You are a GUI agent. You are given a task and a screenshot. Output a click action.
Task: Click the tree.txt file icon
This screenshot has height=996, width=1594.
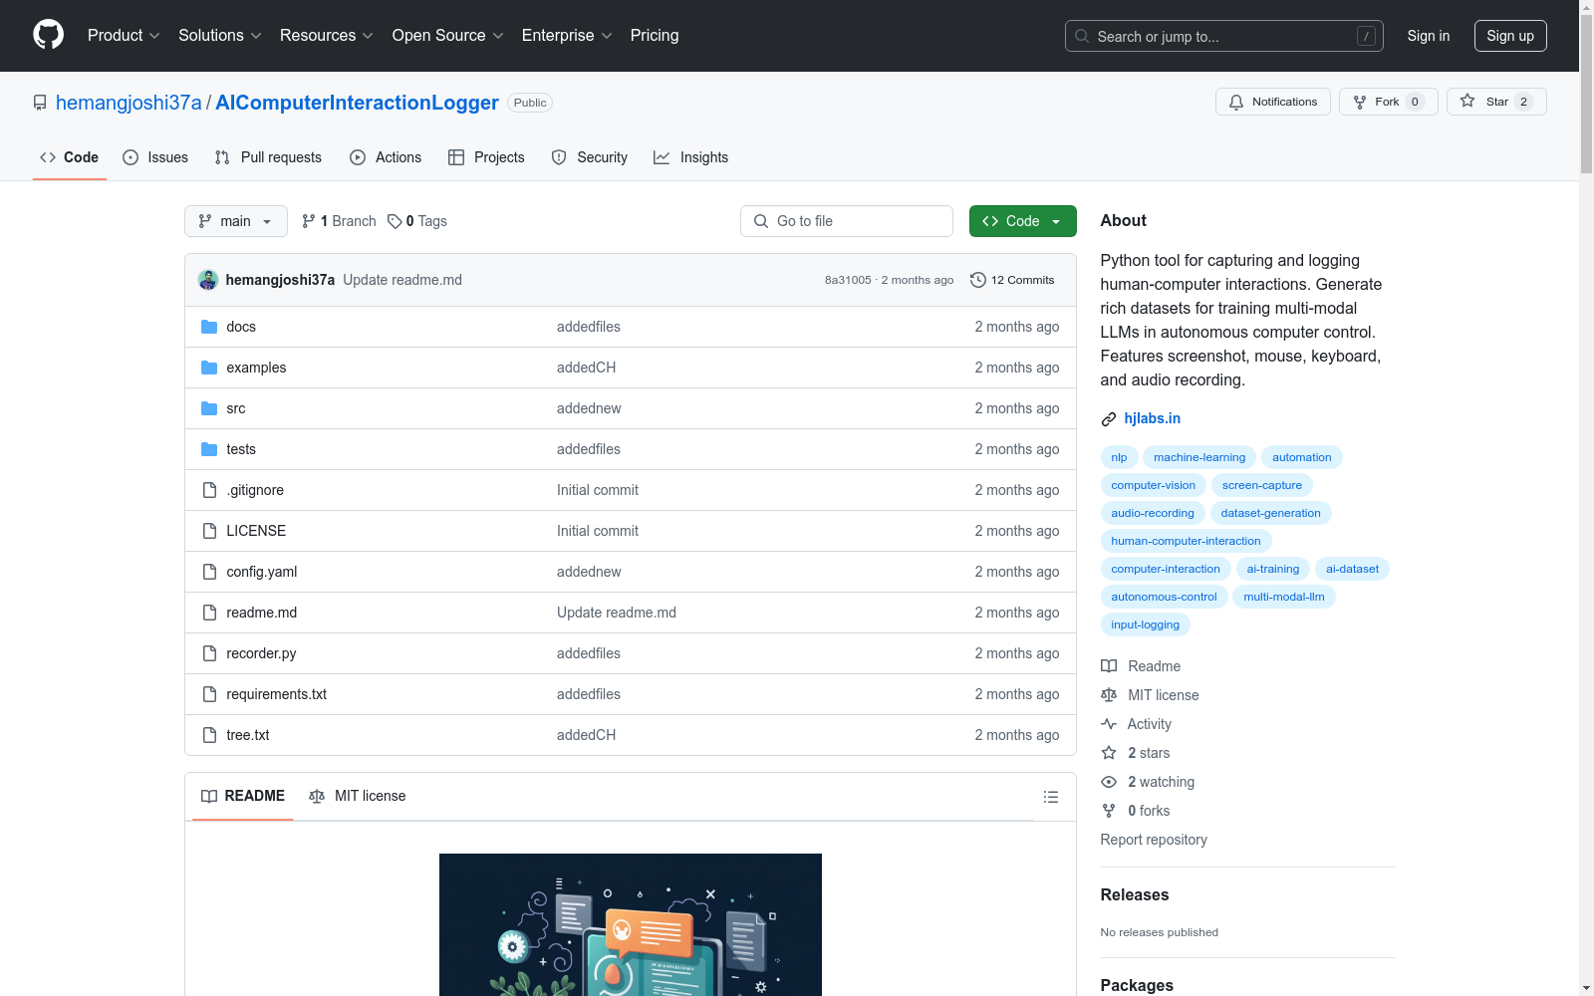pos(209,735)
